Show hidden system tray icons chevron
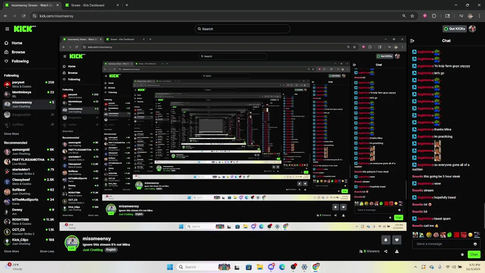The image size is (485, 273). click(x=415, y=267)
